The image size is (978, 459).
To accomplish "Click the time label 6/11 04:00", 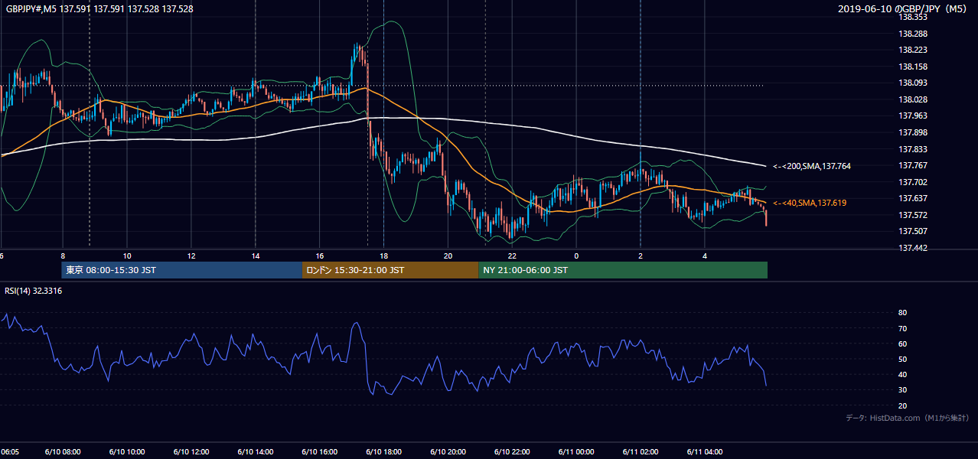I will click(706, 452).
